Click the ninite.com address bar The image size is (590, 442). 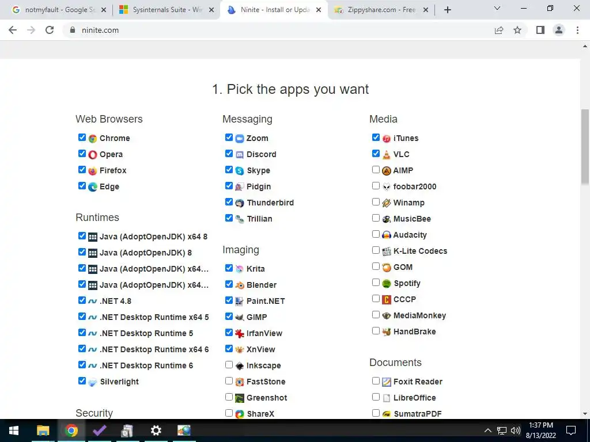tap(278, 30)
